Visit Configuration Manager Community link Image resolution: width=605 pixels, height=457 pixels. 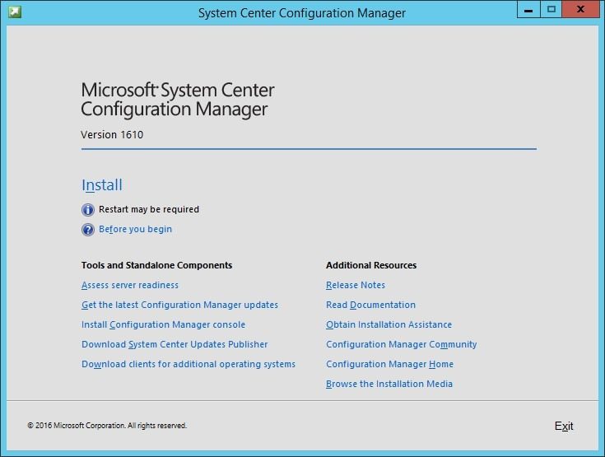(x=402, y=344)
